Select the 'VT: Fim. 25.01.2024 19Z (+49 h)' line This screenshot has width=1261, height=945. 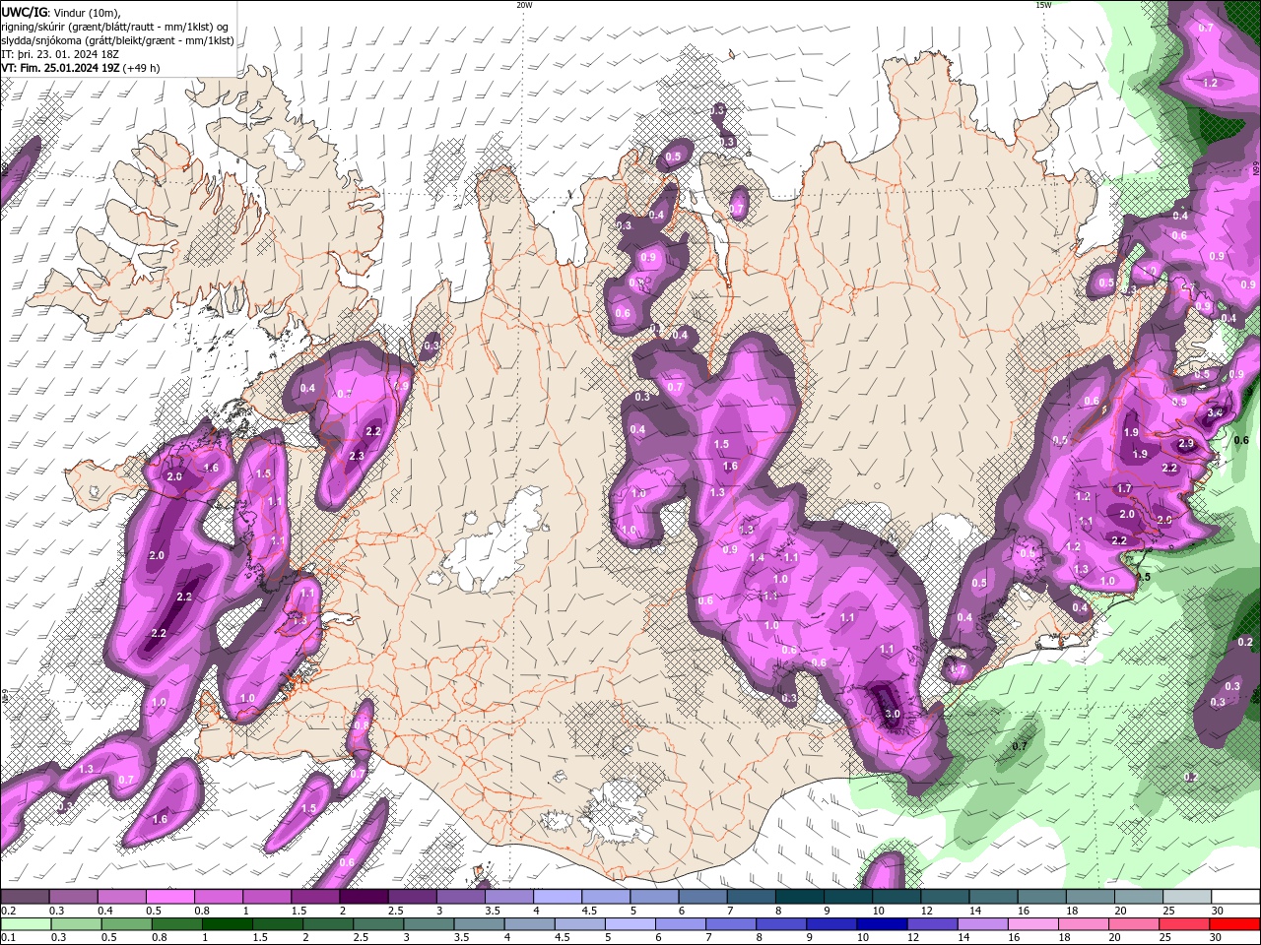coord(81,68)
